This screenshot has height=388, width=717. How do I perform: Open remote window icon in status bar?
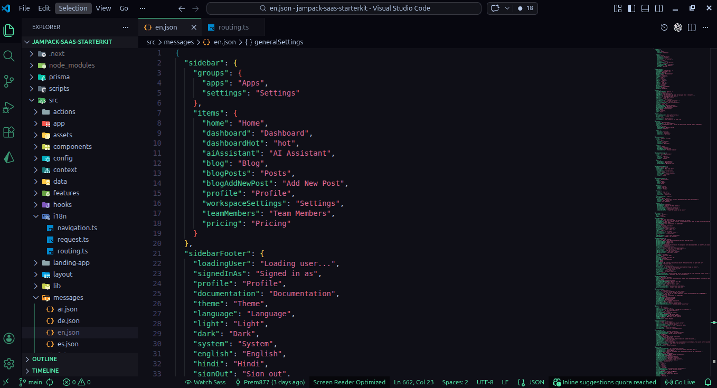[6, 382]
